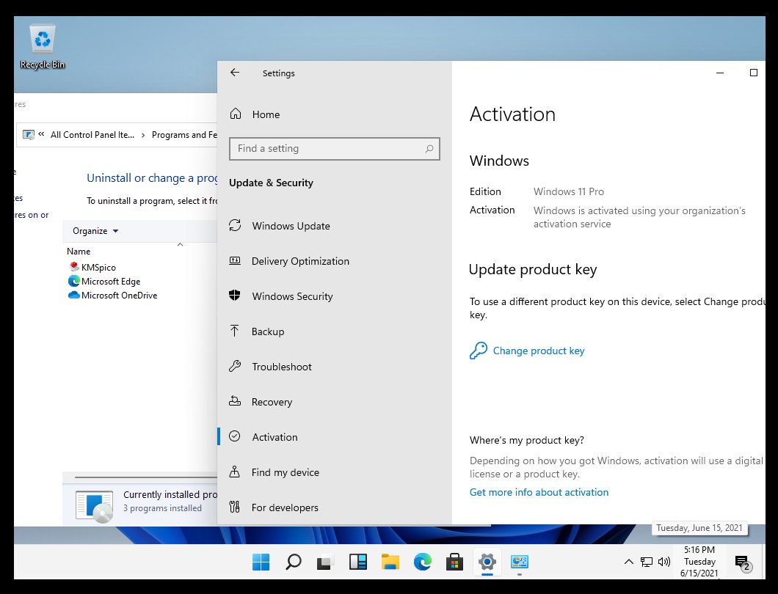Open the volume control in the system tray
The height and width of the screenshot is (594, 778).
click(664, 562)
